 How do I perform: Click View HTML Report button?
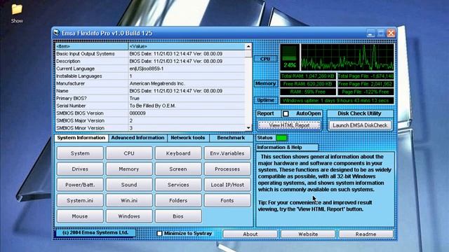click(x=289, y=125)
